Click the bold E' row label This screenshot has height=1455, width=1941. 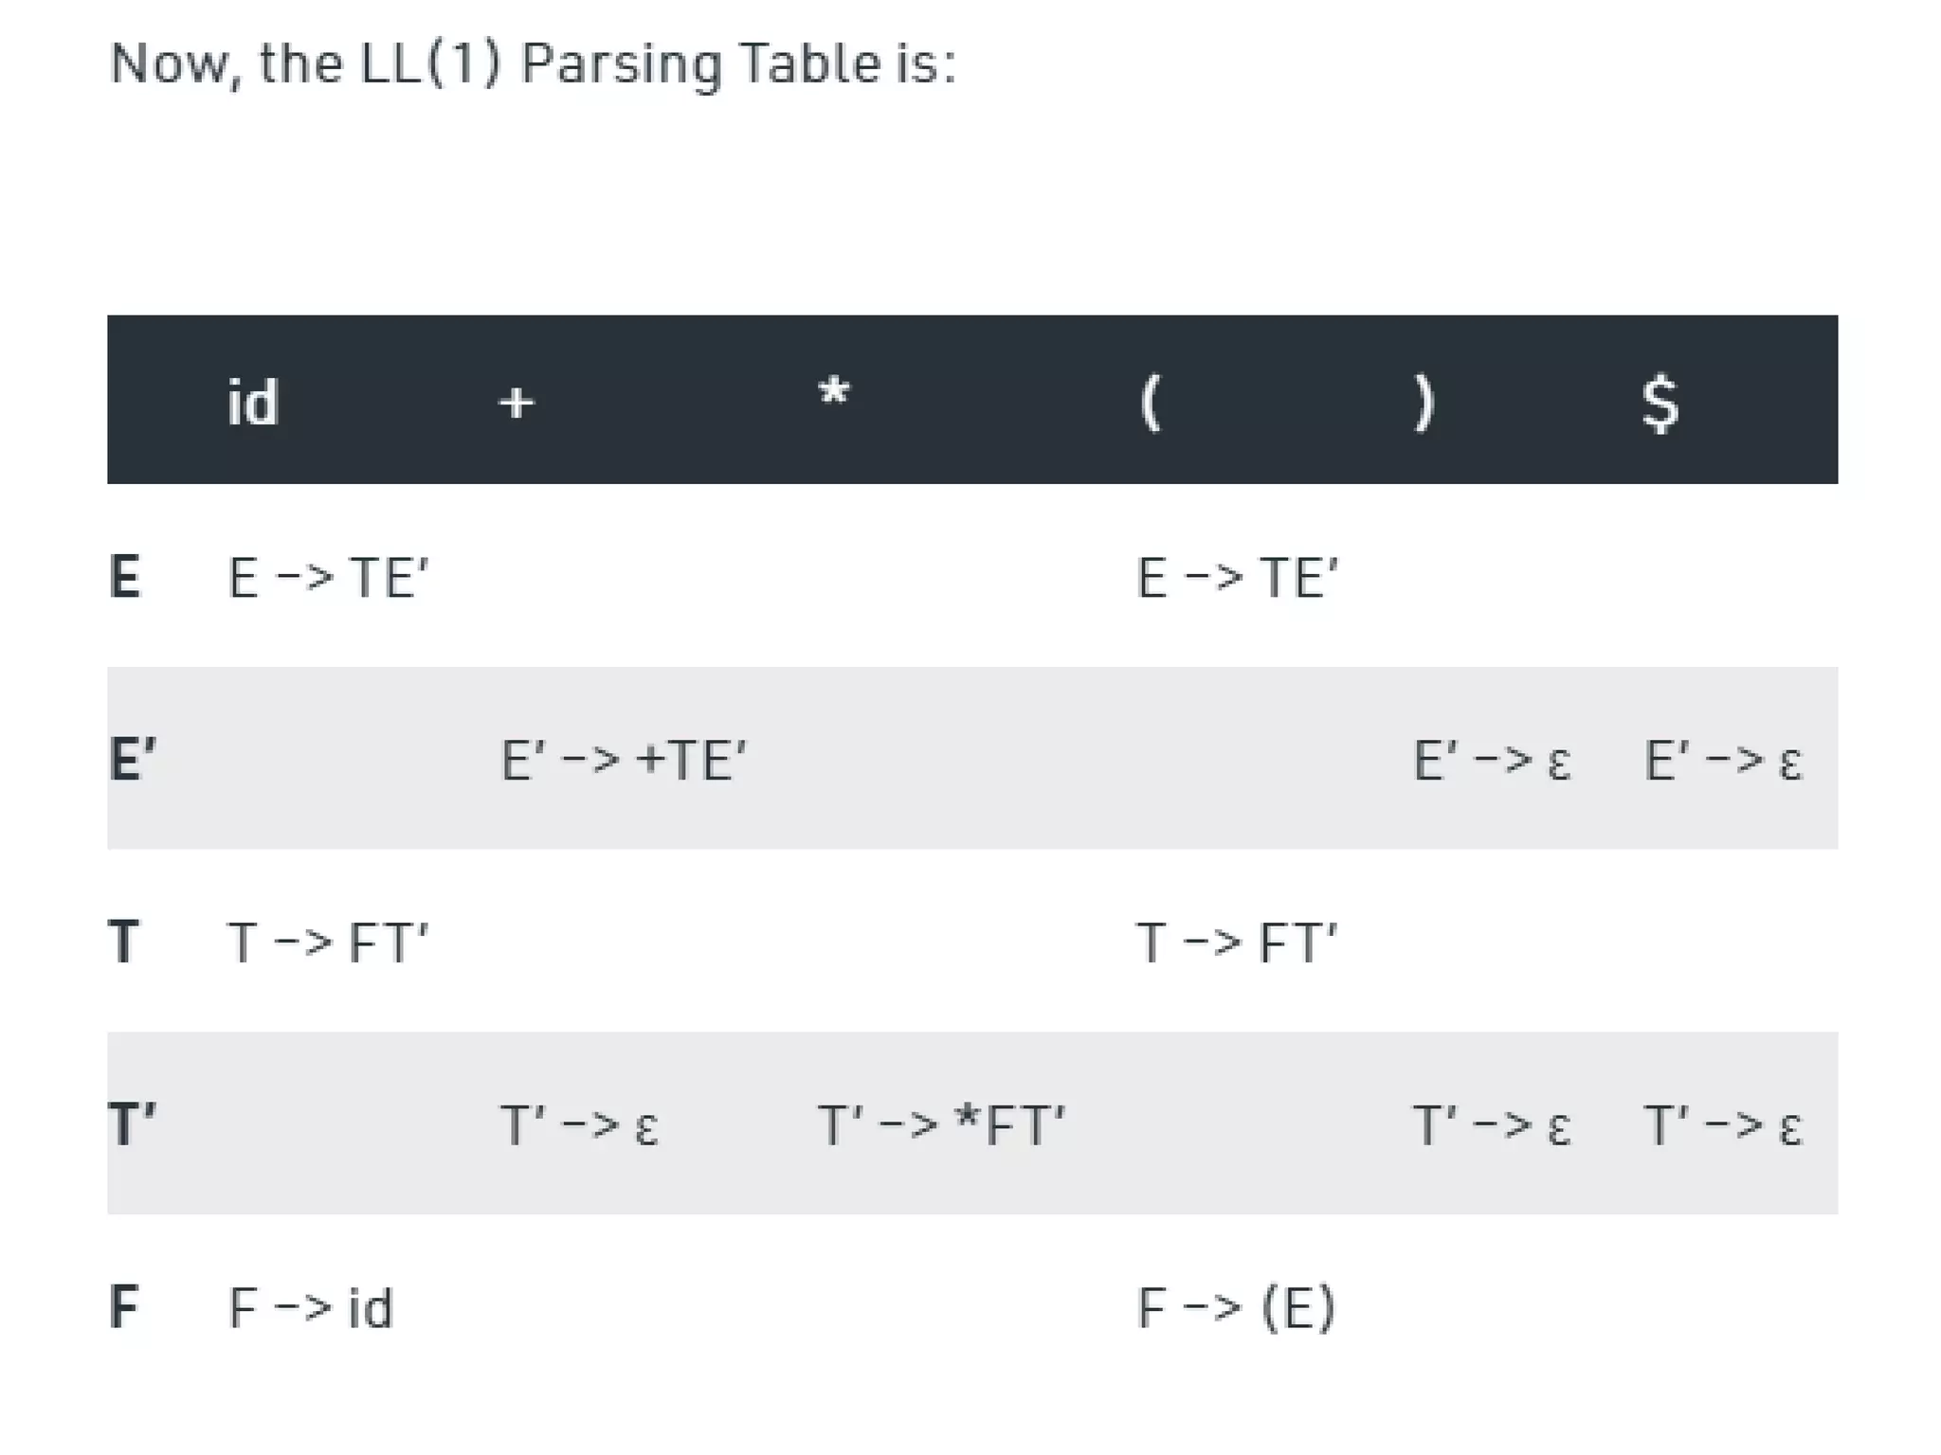[x=132, y=759]
